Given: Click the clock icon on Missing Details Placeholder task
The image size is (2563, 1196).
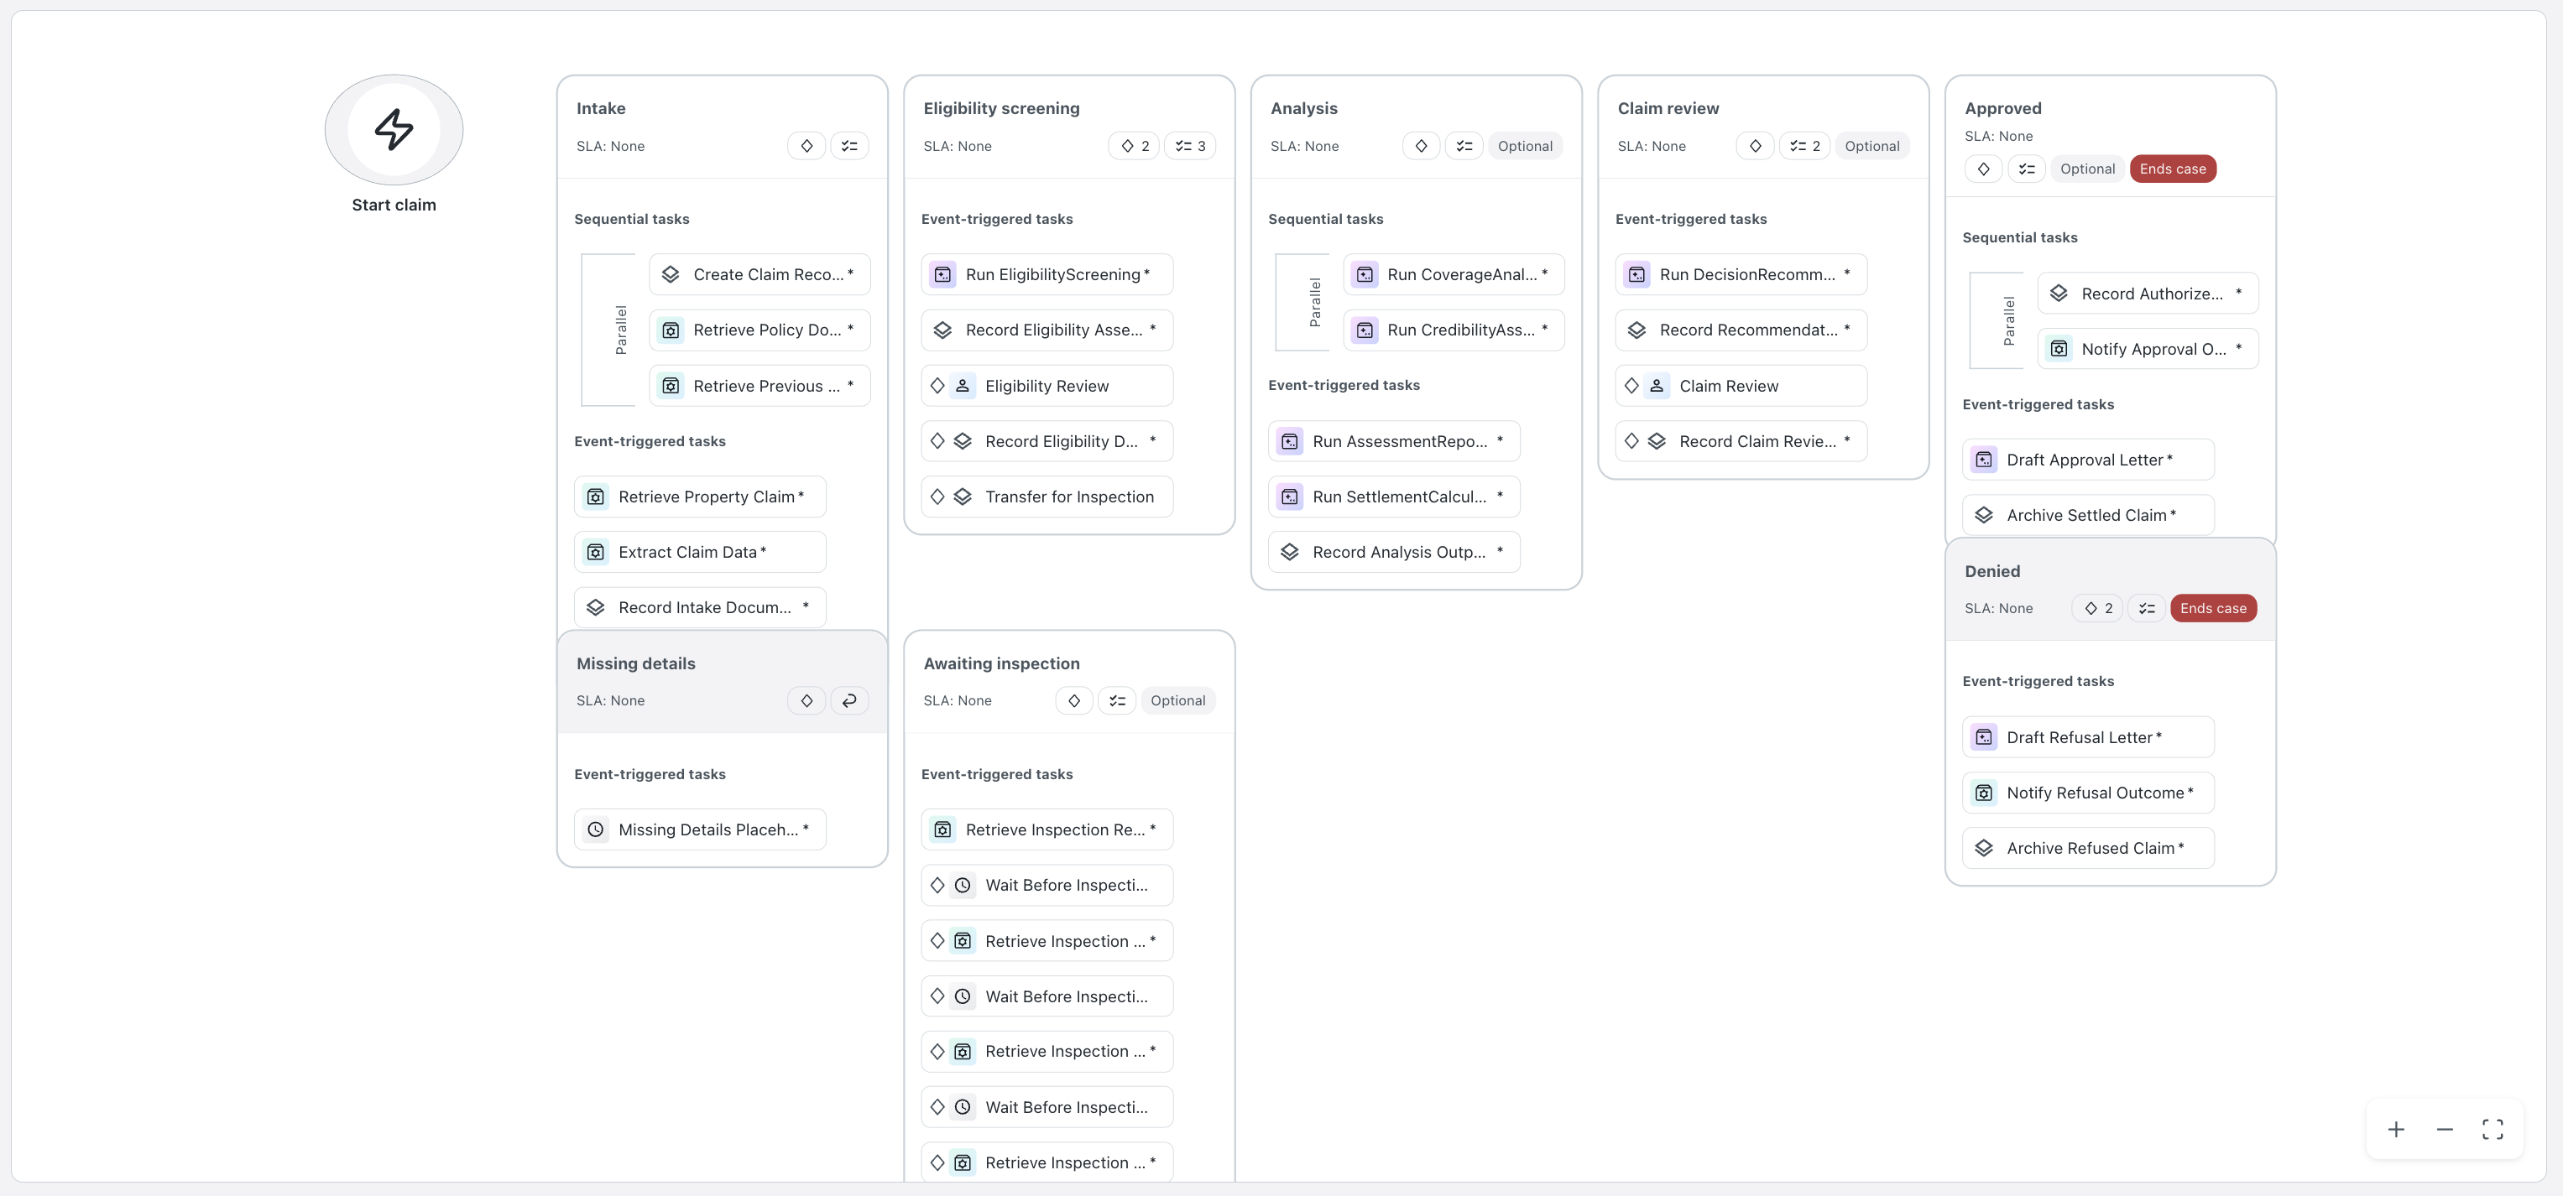Looking at the screenshot, I should tap(596, 829).
